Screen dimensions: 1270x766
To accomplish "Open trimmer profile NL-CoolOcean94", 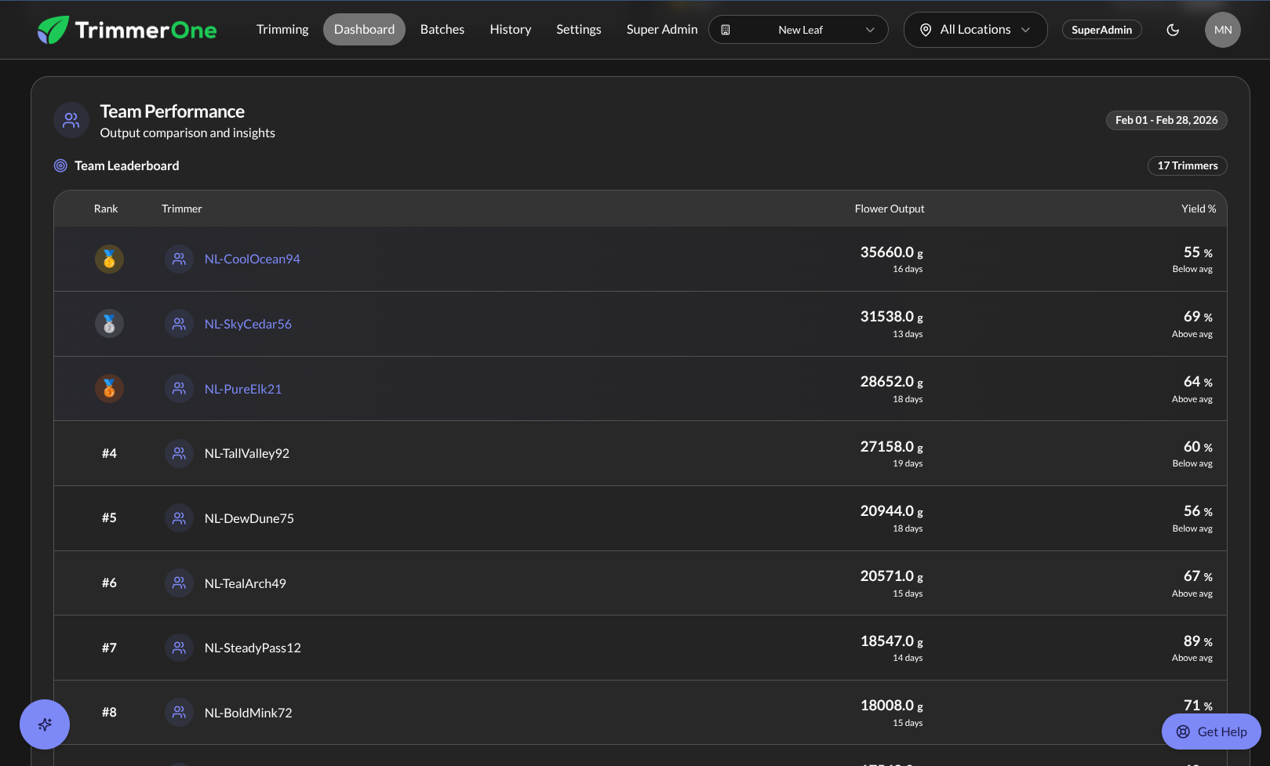I will coord(252,259).
